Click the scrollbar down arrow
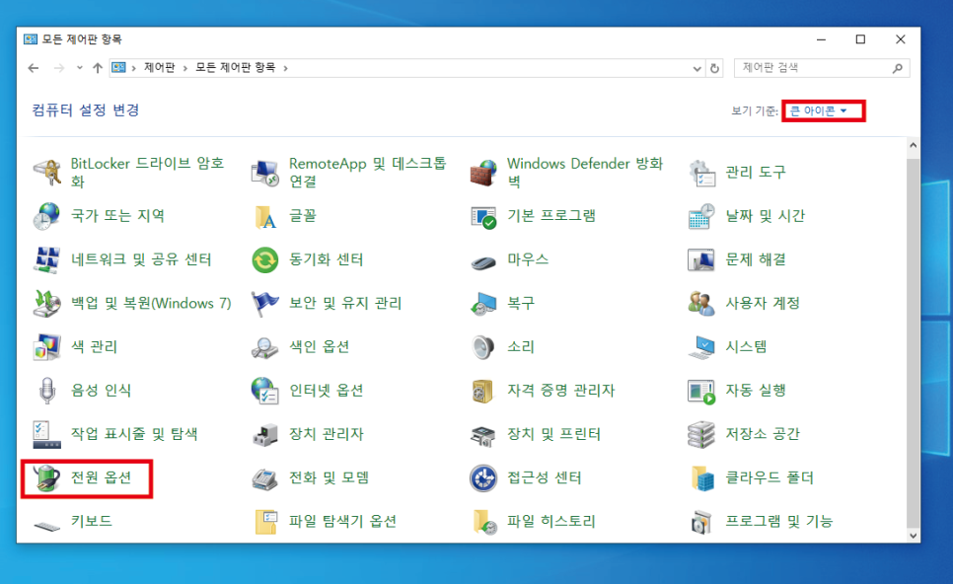This screenshot has width=953, height=584. pyautogui.click(x=913, y=536)
